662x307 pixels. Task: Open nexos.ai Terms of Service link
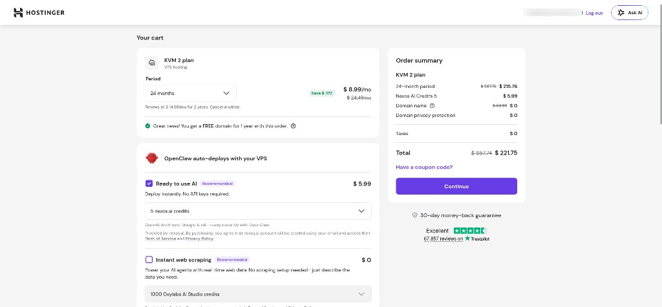pos(160,238)
